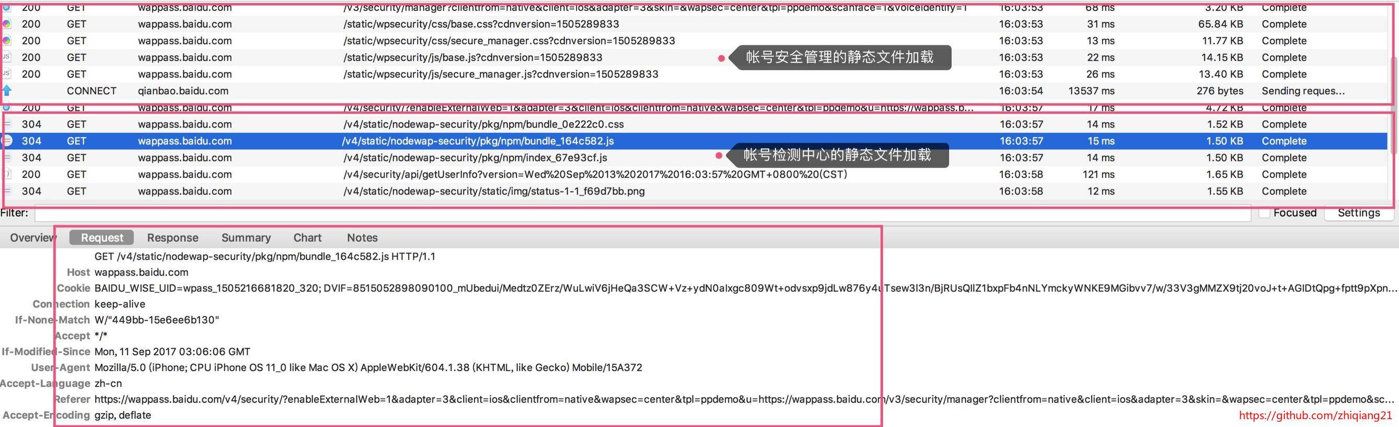Open the Notes tab
This screenshot has height=427, width=1399.
pyautogui.click(x=362, y=238)
